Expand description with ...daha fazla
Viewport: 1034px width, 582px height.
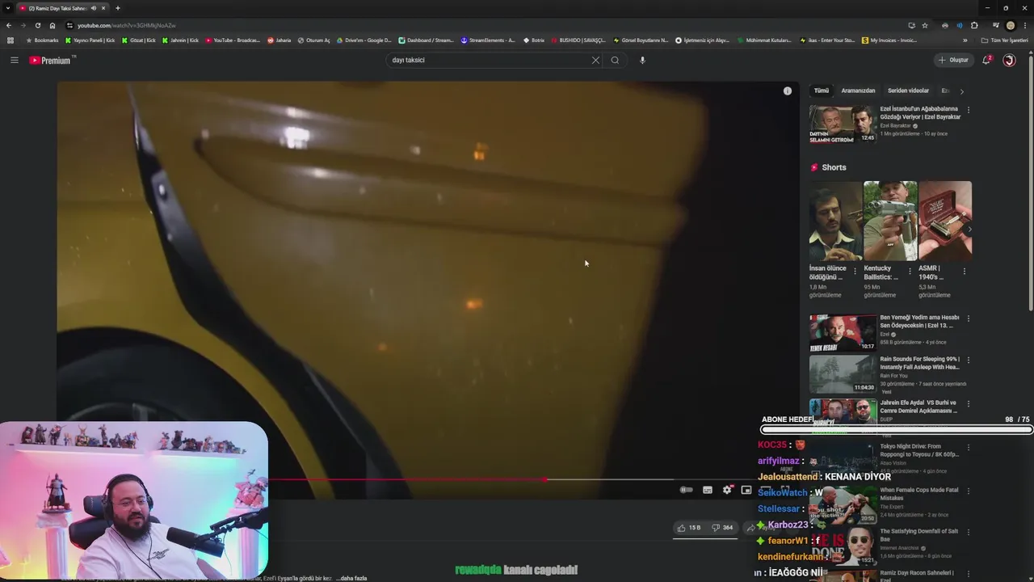[351, 578]
